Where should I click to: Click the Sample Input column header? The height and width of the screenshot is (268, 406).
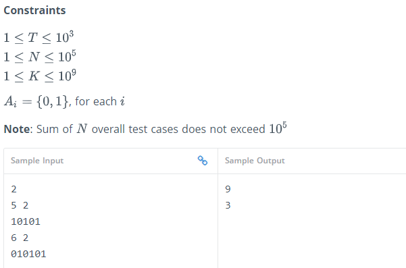(x=37, y=161)
